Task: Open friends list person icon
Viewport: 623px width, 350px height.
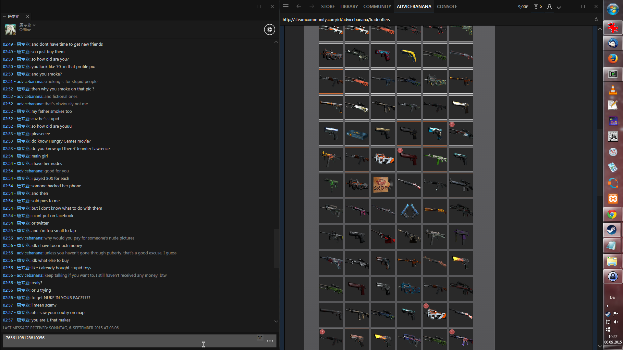Action: click(x=549, y=6)
